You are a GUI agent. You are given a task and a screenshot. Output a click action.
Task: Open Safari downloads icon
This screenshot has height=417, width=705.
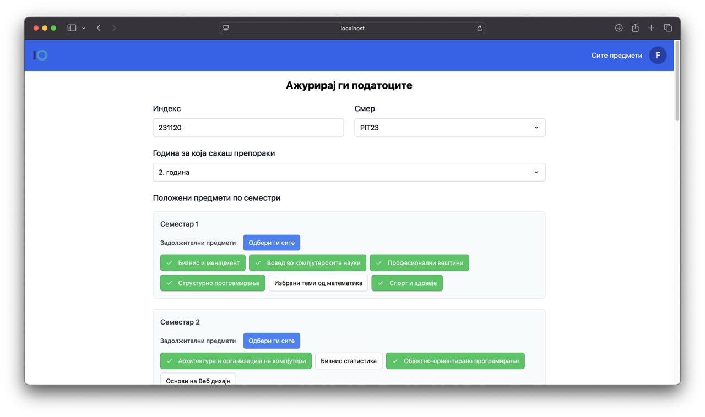tap(619, 28)
